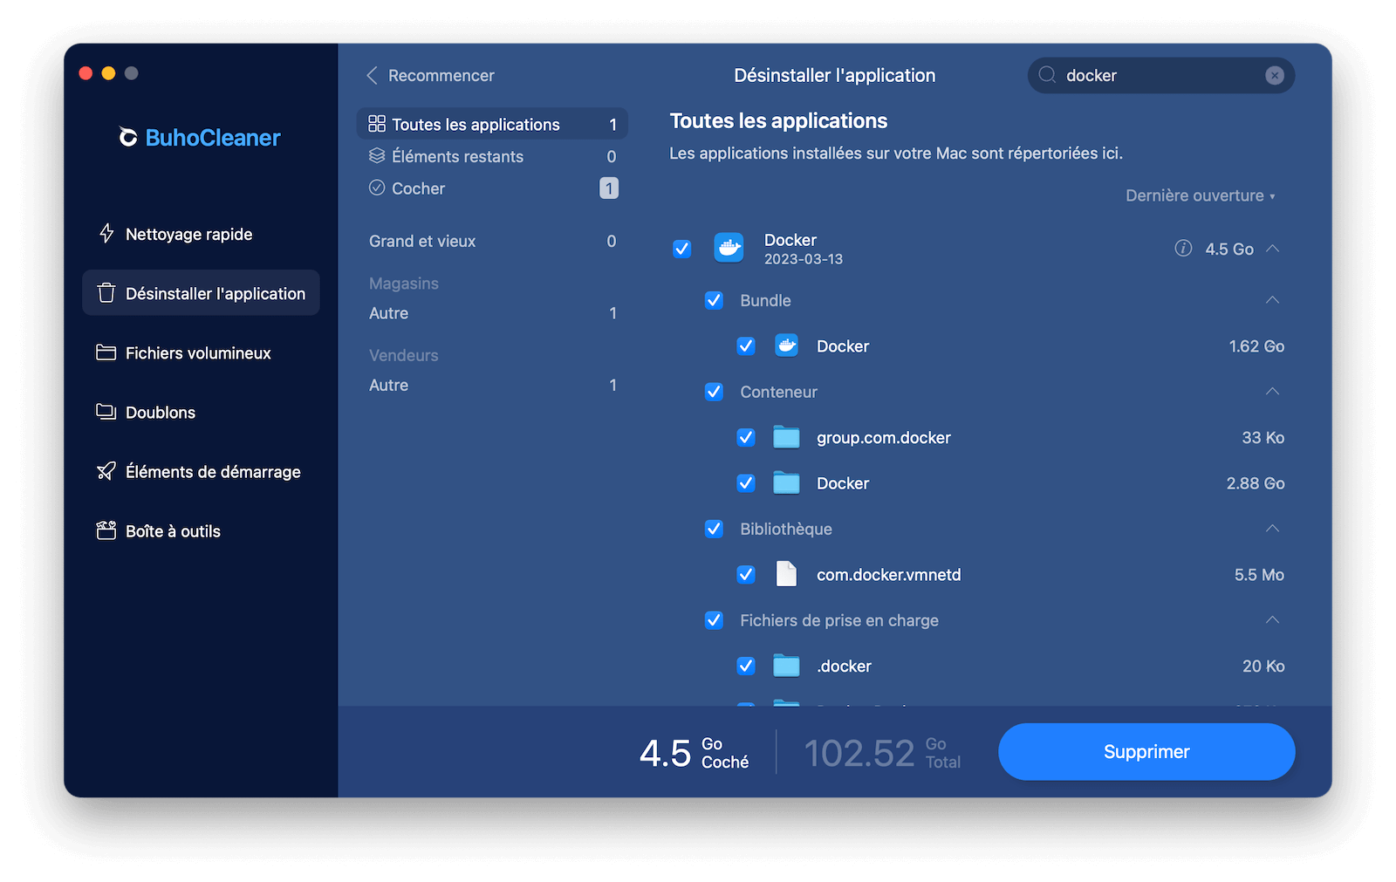Image resolution: width=1396 pixels, height=882 pixels.
Task: Click the grid icon of Toutes les applications
Action: click(x=377, y=124)
